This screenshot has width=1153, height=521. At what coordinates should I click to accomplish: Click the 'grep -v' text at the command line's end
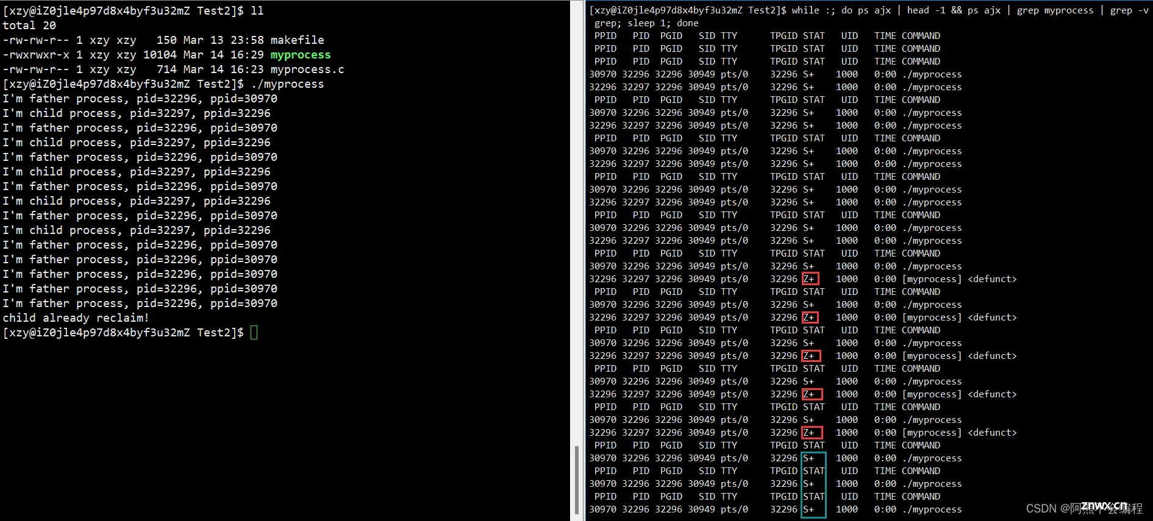(1129, 10)
